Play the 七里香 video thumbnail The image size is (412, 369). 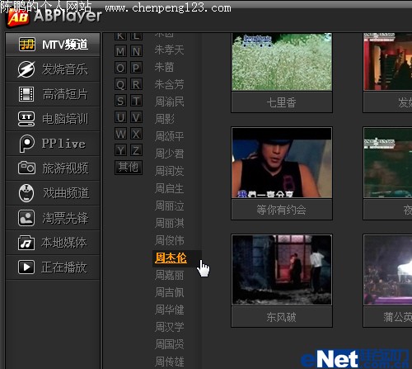tap(282, 62)
